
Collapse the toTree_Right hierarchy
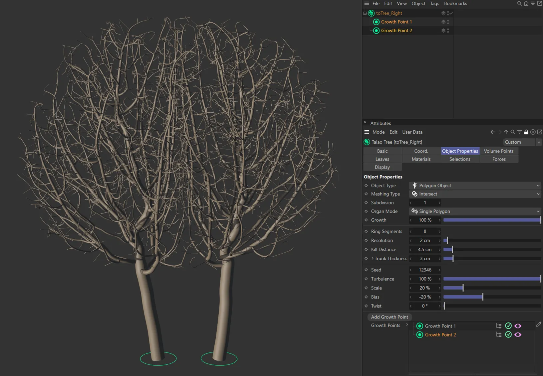coord(364,13)
